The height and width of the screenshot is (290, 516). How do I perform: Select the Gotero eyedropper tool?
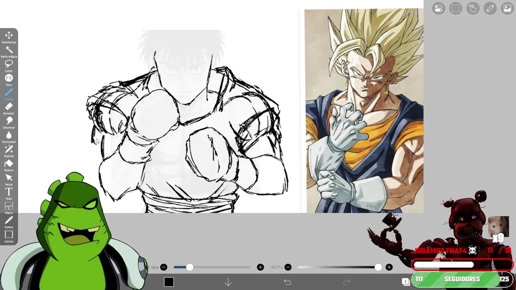[9, 222]
